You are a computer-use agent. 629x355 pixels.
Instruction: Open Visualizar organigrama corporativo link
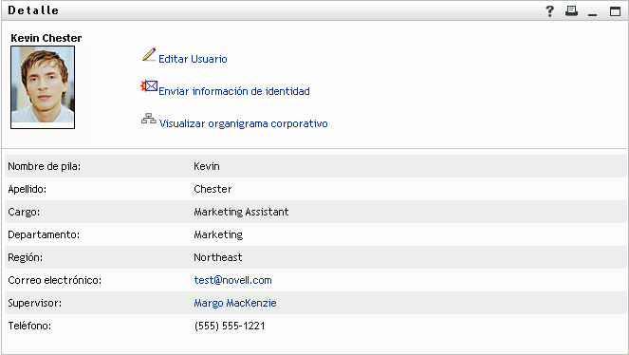244,123
